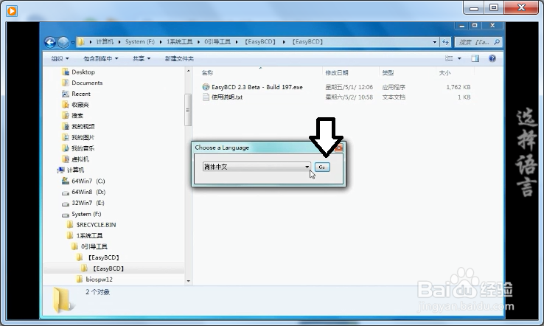Click System (F:) in address breadcrumb
Screen dimensions: 544x326
tap(140, 42)
